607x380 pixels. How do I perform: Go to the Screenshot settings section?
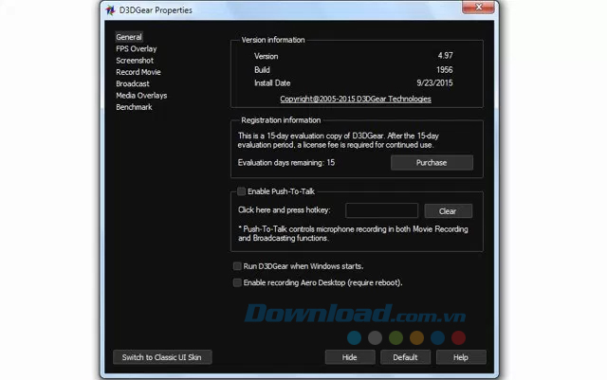coord(135,61)
